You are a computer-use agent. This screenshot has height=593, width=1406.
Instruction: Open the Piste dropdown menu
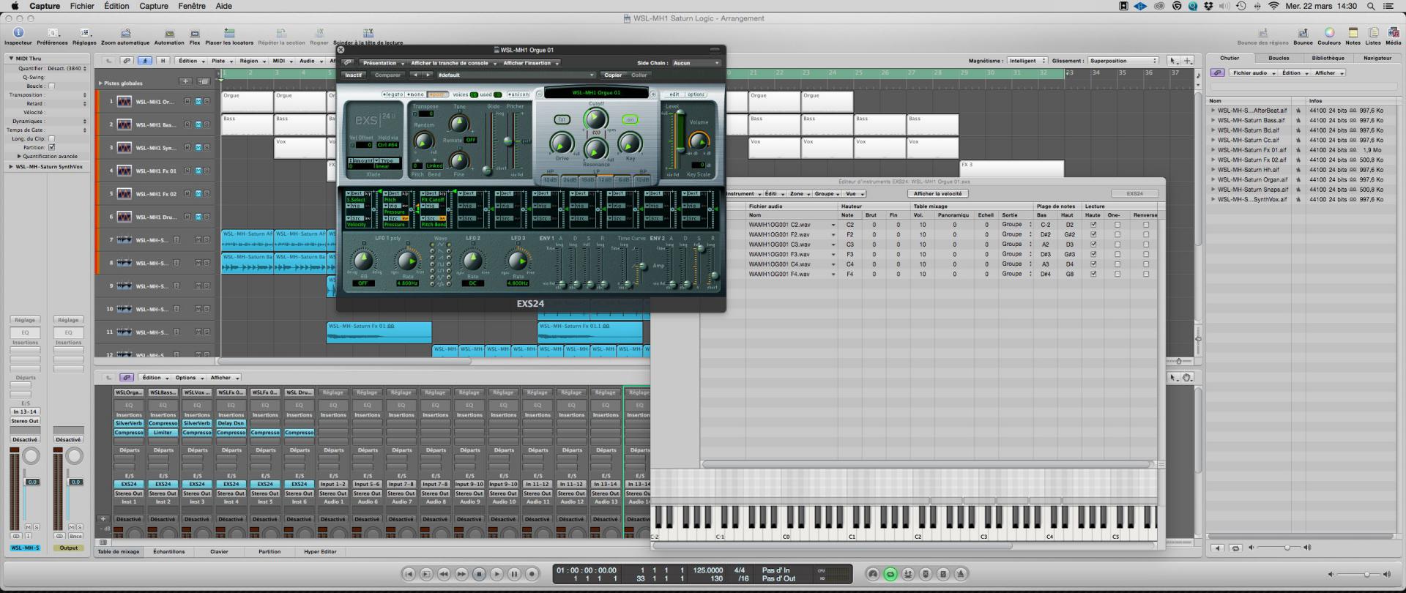(x=220, y=61)
